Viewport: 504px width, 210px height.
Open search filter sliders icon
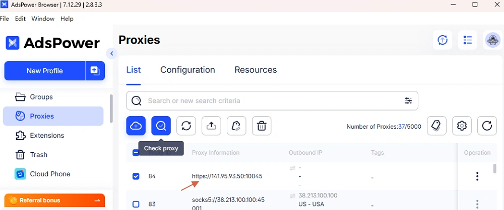tap(408, 100)
